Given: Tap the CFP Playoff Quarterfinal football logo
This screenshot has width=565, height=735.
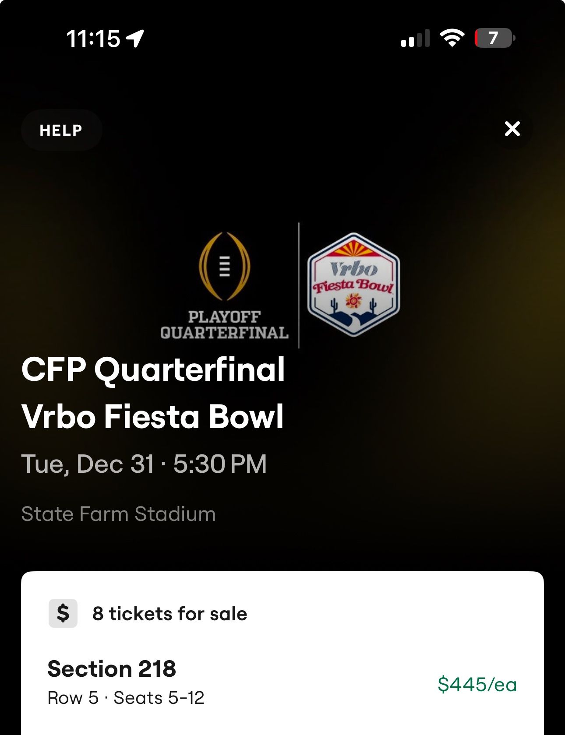Looking at the screenshot, I should point(224,266).
